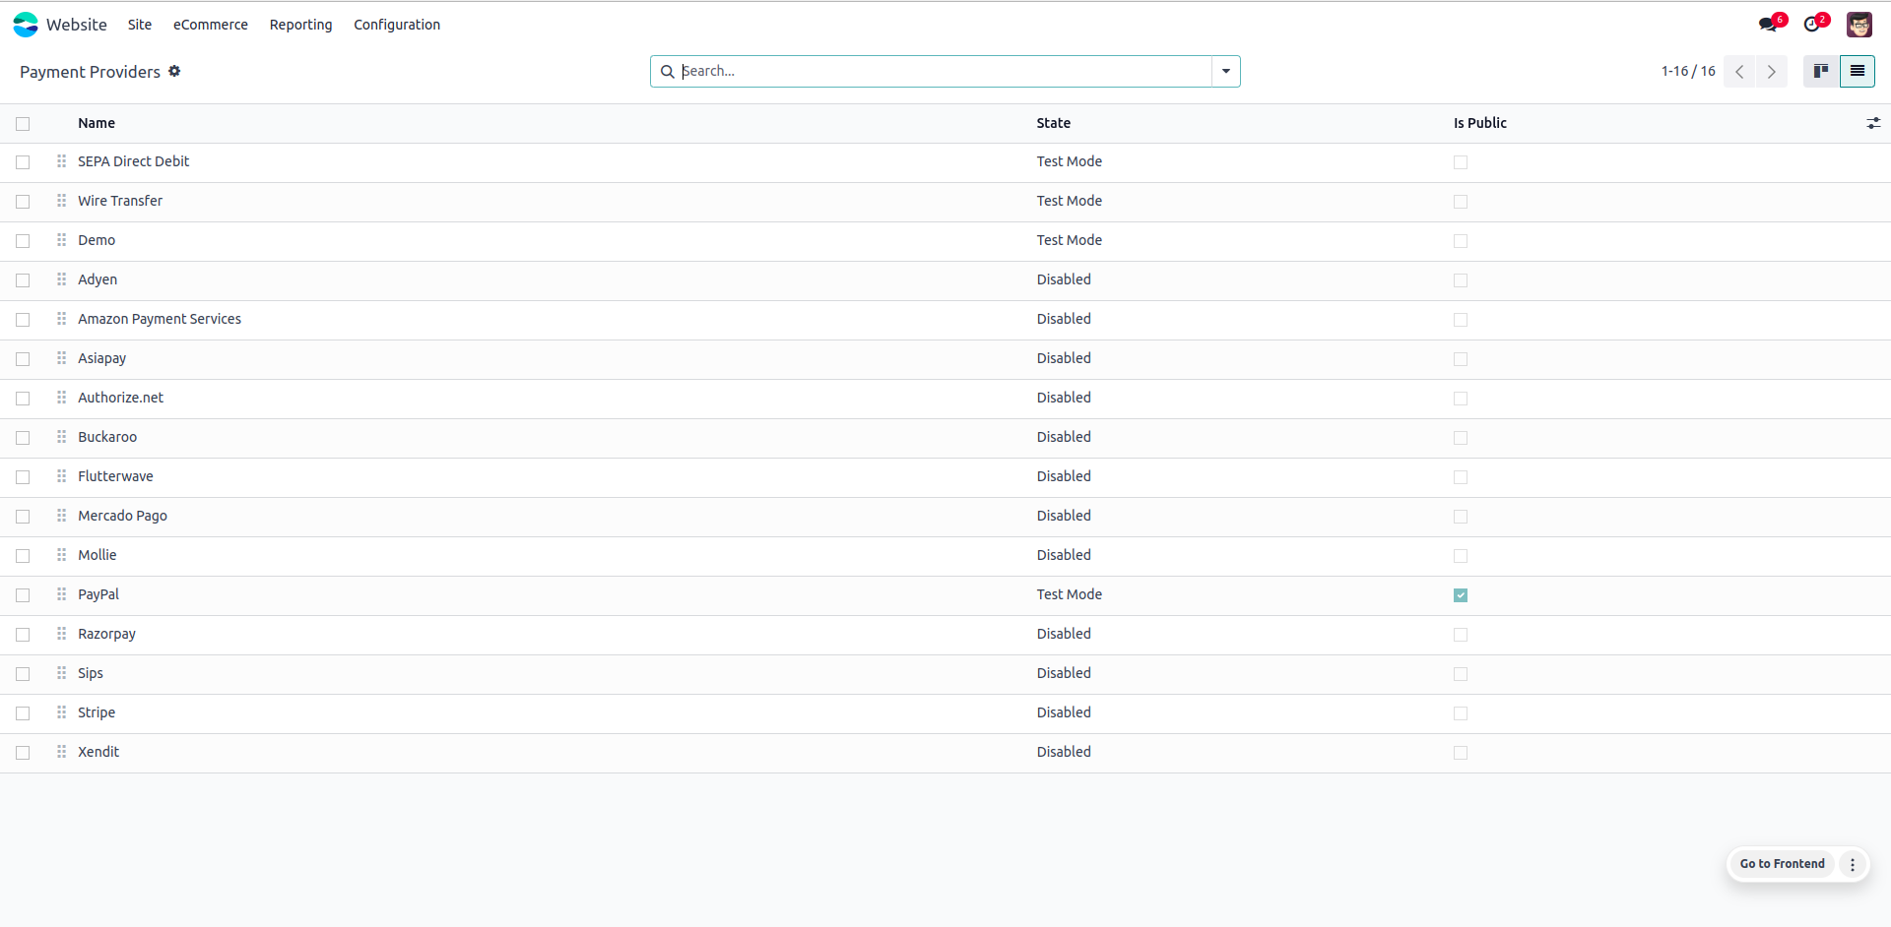Grab the drag handle for Flutterwave
Screen dimensions: 1891x927
(x=61, y=476)
